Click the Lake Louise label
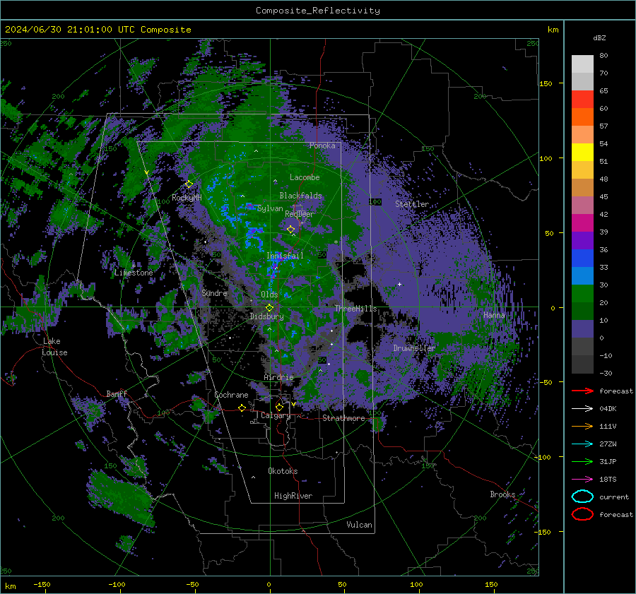Image resolution: width=636 pixels, height=594 pixels. pyautogui.click(x=54, y=347)
